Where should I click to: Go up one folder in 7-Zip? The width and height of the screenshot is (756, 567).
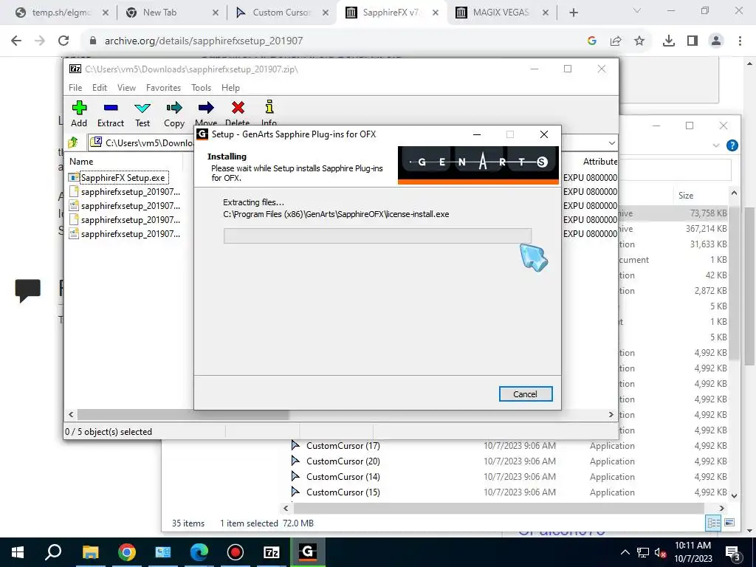[x=73, y=142]
